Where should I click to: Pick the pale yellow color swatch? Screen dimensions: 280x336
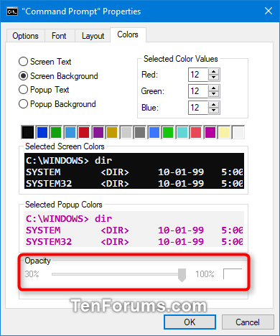[224, 132]
